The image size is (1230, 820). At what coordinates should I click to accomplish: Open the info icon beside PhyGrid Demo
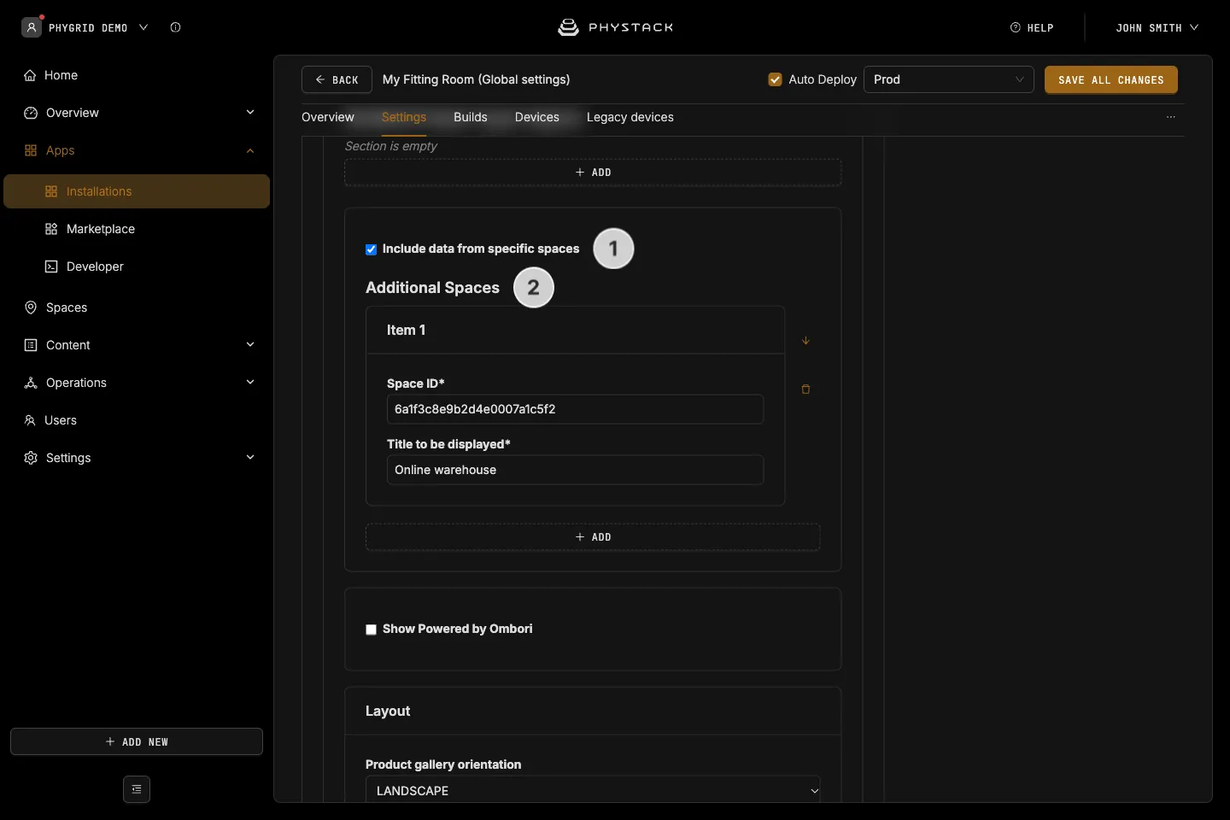(175, 27)
